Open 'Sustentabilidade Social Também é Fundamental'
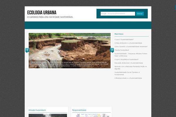The image size is (176, 117). [127, 73]
